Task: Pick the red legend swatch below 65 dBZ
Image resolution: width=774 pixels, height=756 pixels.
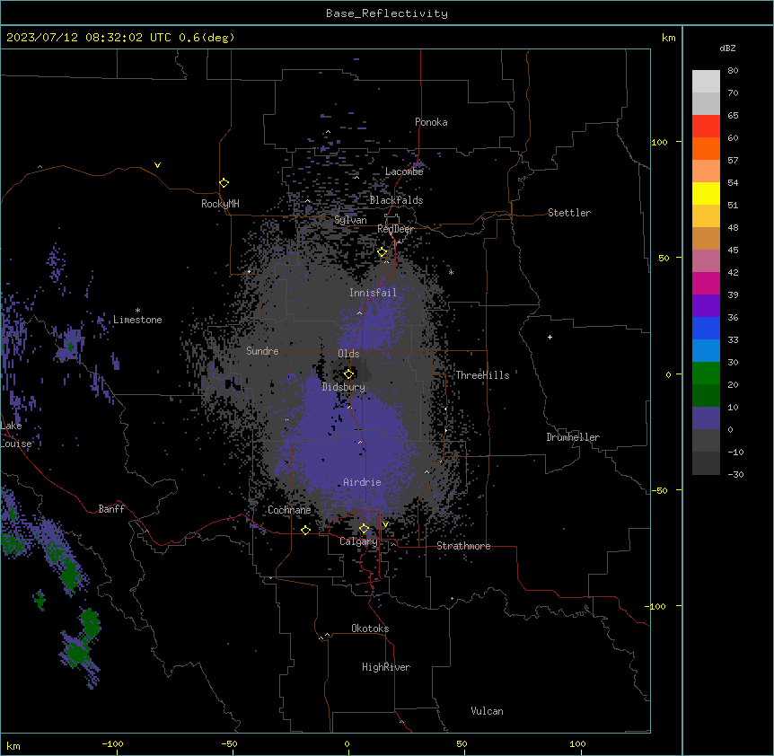Action: 706,126
